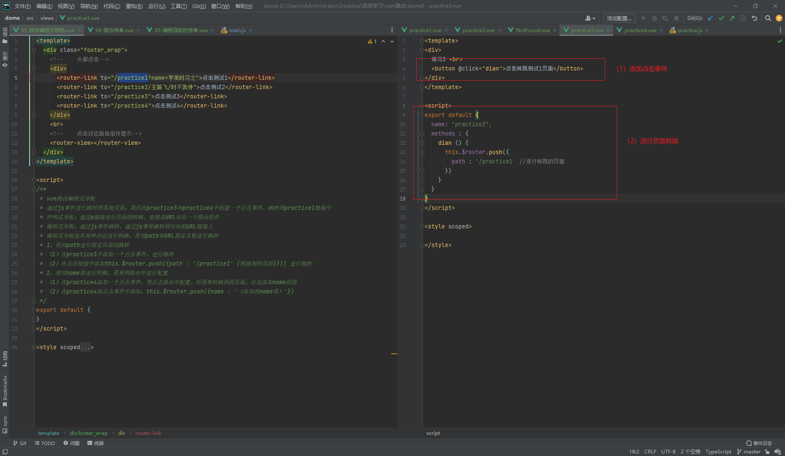Close the main.js editor tab
The height and width of the screenshot is (456, 785).
tap(251, 30)
